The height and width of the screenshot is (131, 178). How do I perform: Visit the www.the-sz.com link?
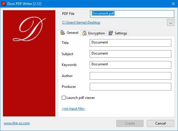(x=17, y=123)
